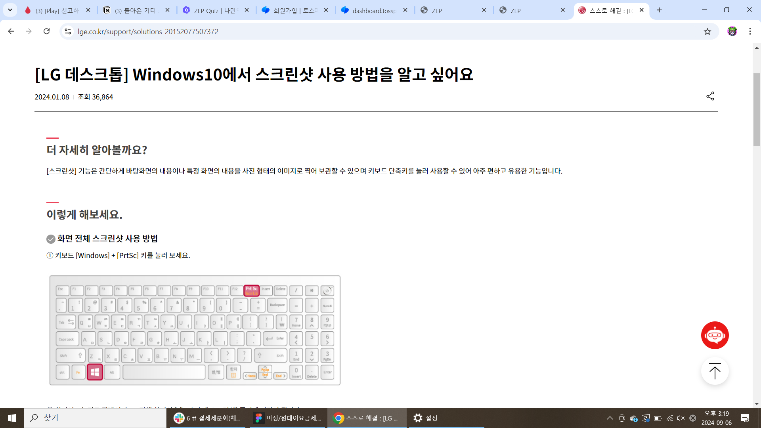Click the scrollbar up arrow
This screenshot has width=761, height=428.
[x=757, y=48]
